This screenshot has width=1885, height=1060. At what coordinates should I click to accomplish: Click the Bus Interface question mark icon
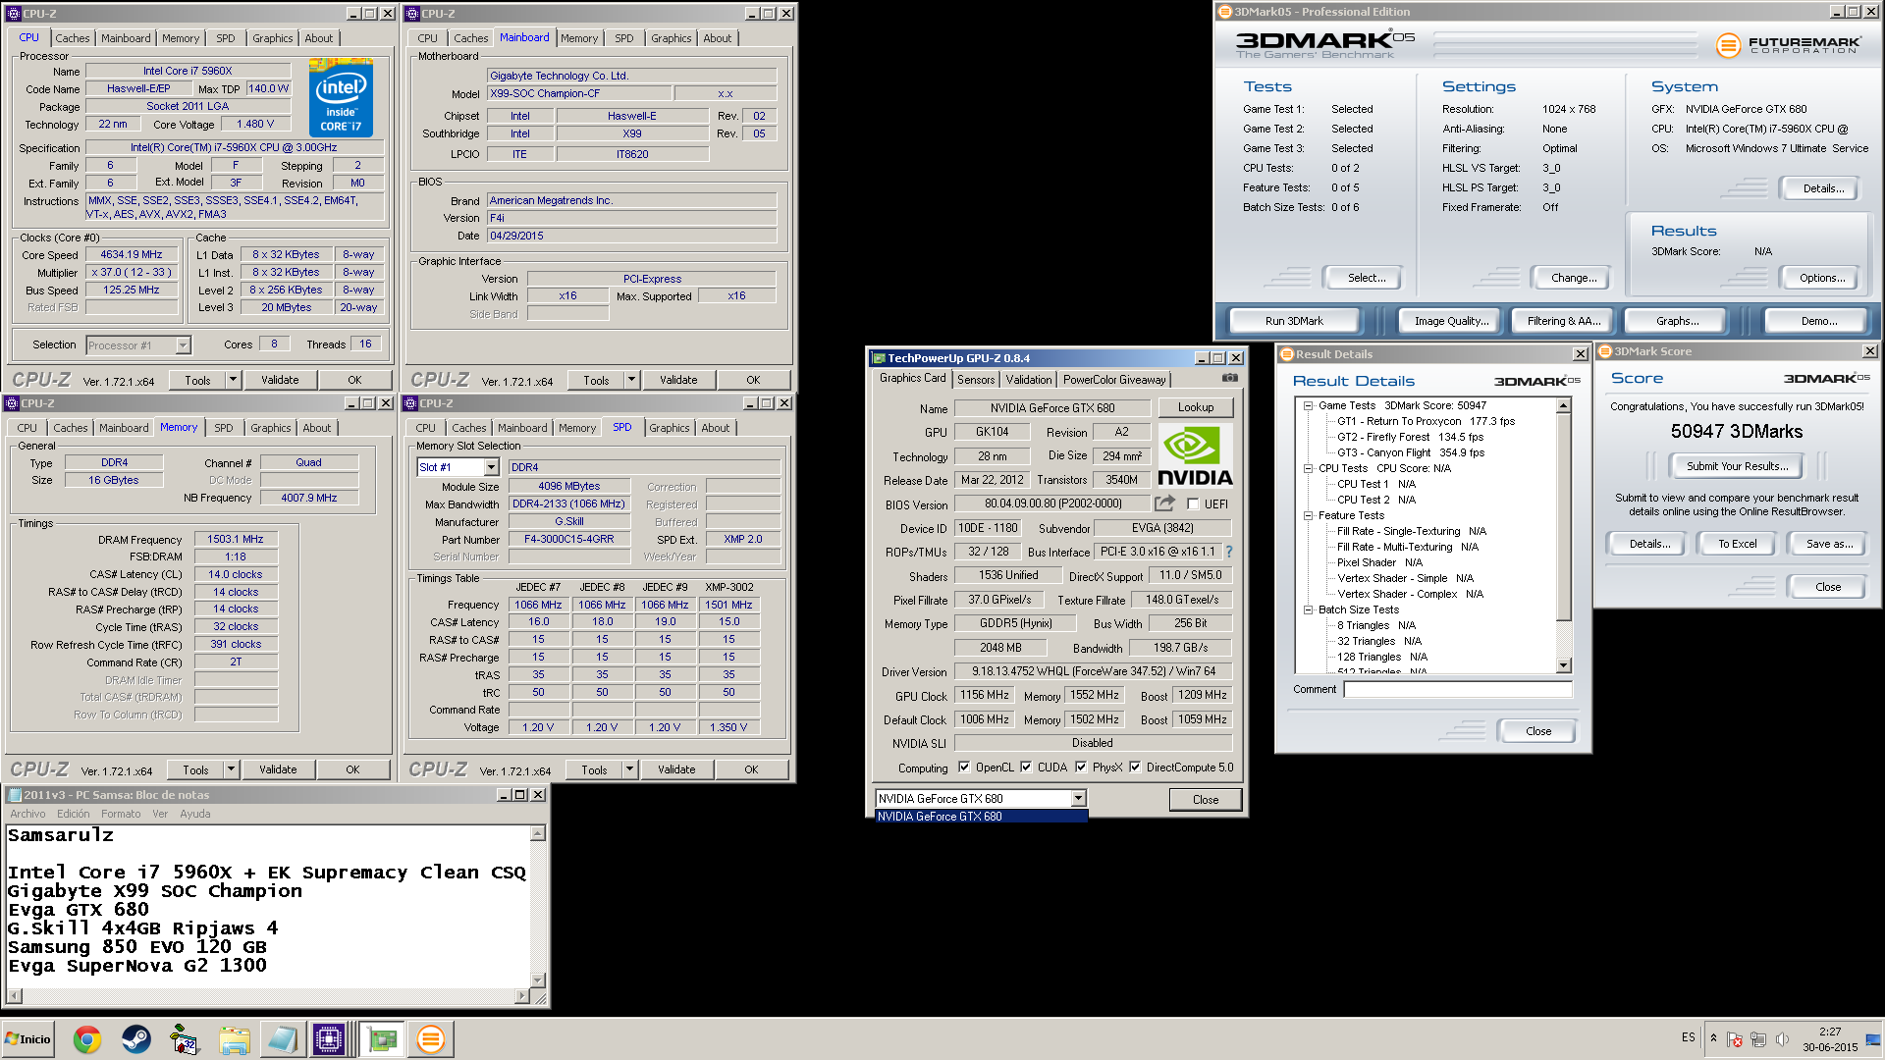pyautogui.click(x=1228, y=552)
